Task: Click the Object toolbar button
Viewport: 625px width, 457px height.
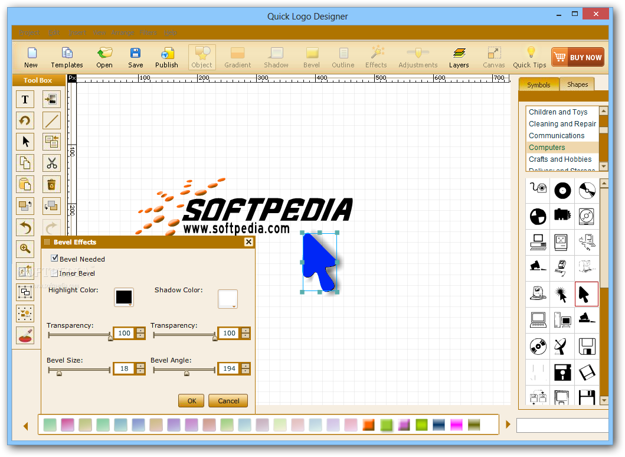Action: [202, 57]
